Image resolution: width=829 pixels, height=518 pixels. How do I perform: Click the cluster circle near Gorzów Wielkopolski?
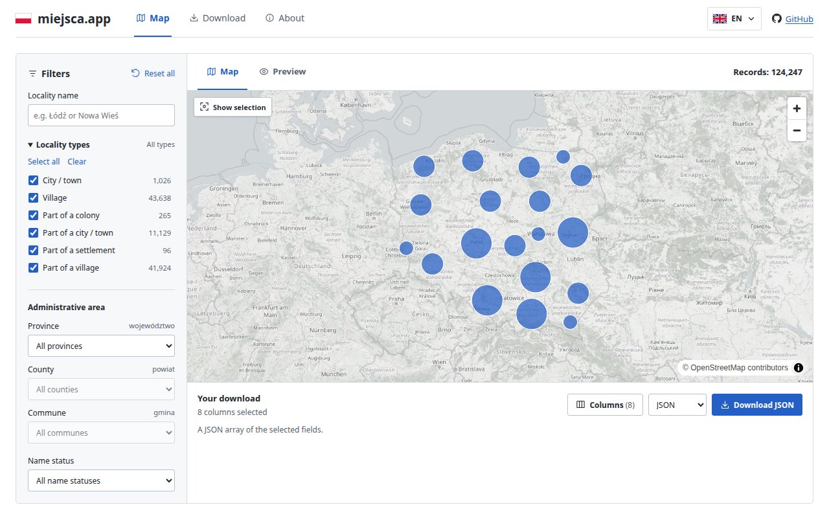pyautogui.click(x=420, y=205)
